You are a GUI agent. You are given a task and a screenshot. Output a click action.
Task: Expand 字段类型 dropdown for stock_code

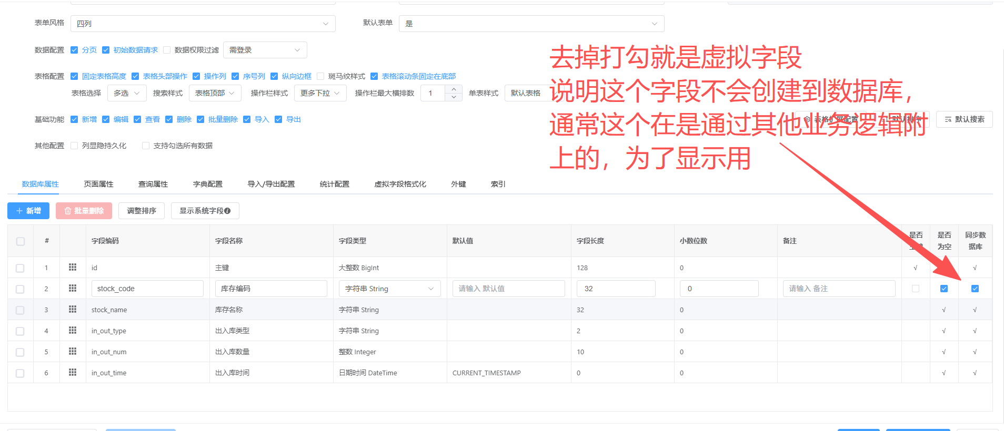(389, 289)
